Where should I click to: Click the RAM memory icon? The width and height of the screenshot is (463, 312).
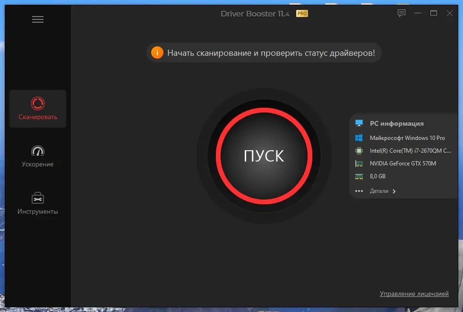tap(359, 176)
